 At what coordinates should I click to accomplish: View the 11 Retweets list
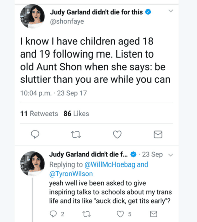[39, 114]
